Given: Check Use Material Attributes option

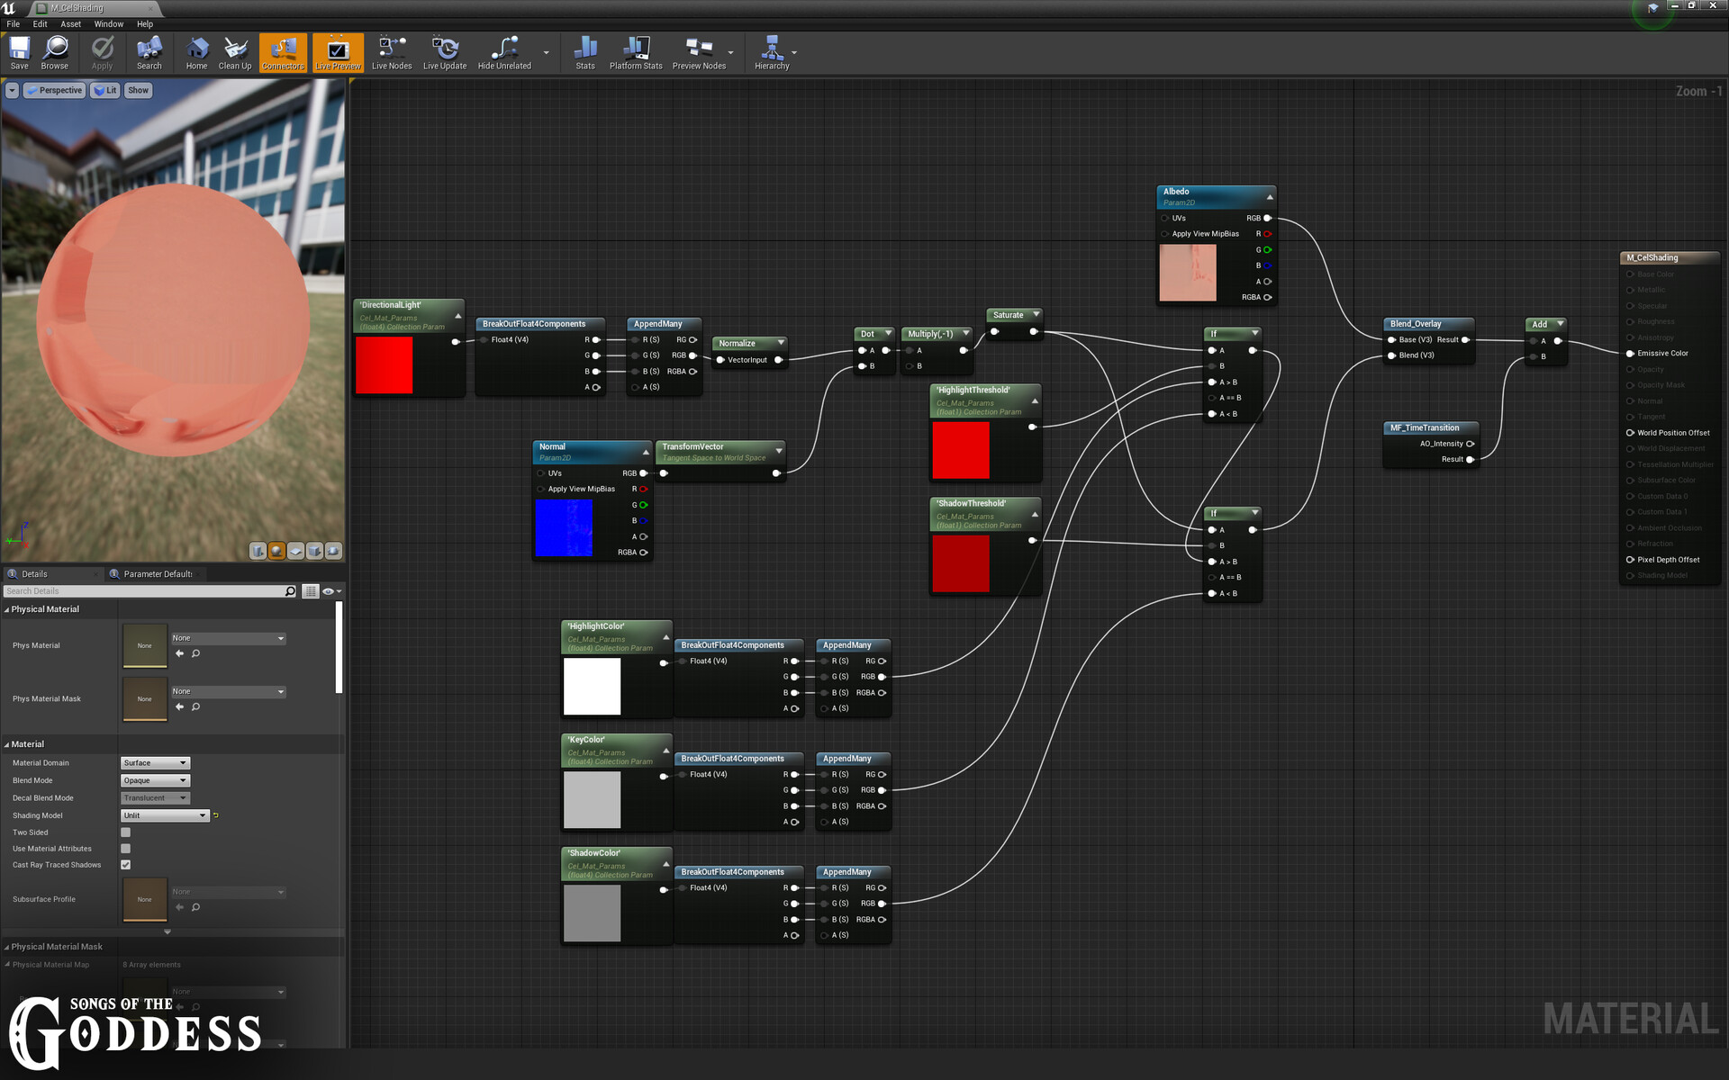Looking at the screenshot, I should point(126,849).
